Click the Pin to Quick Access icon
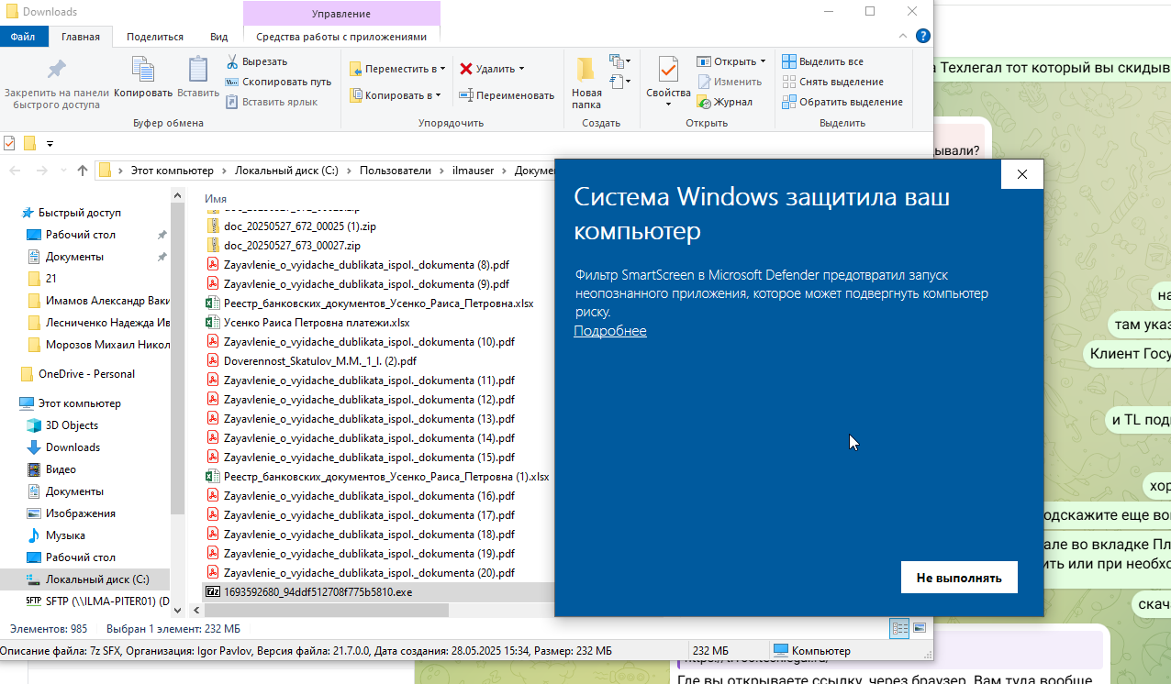 point(56,70)
